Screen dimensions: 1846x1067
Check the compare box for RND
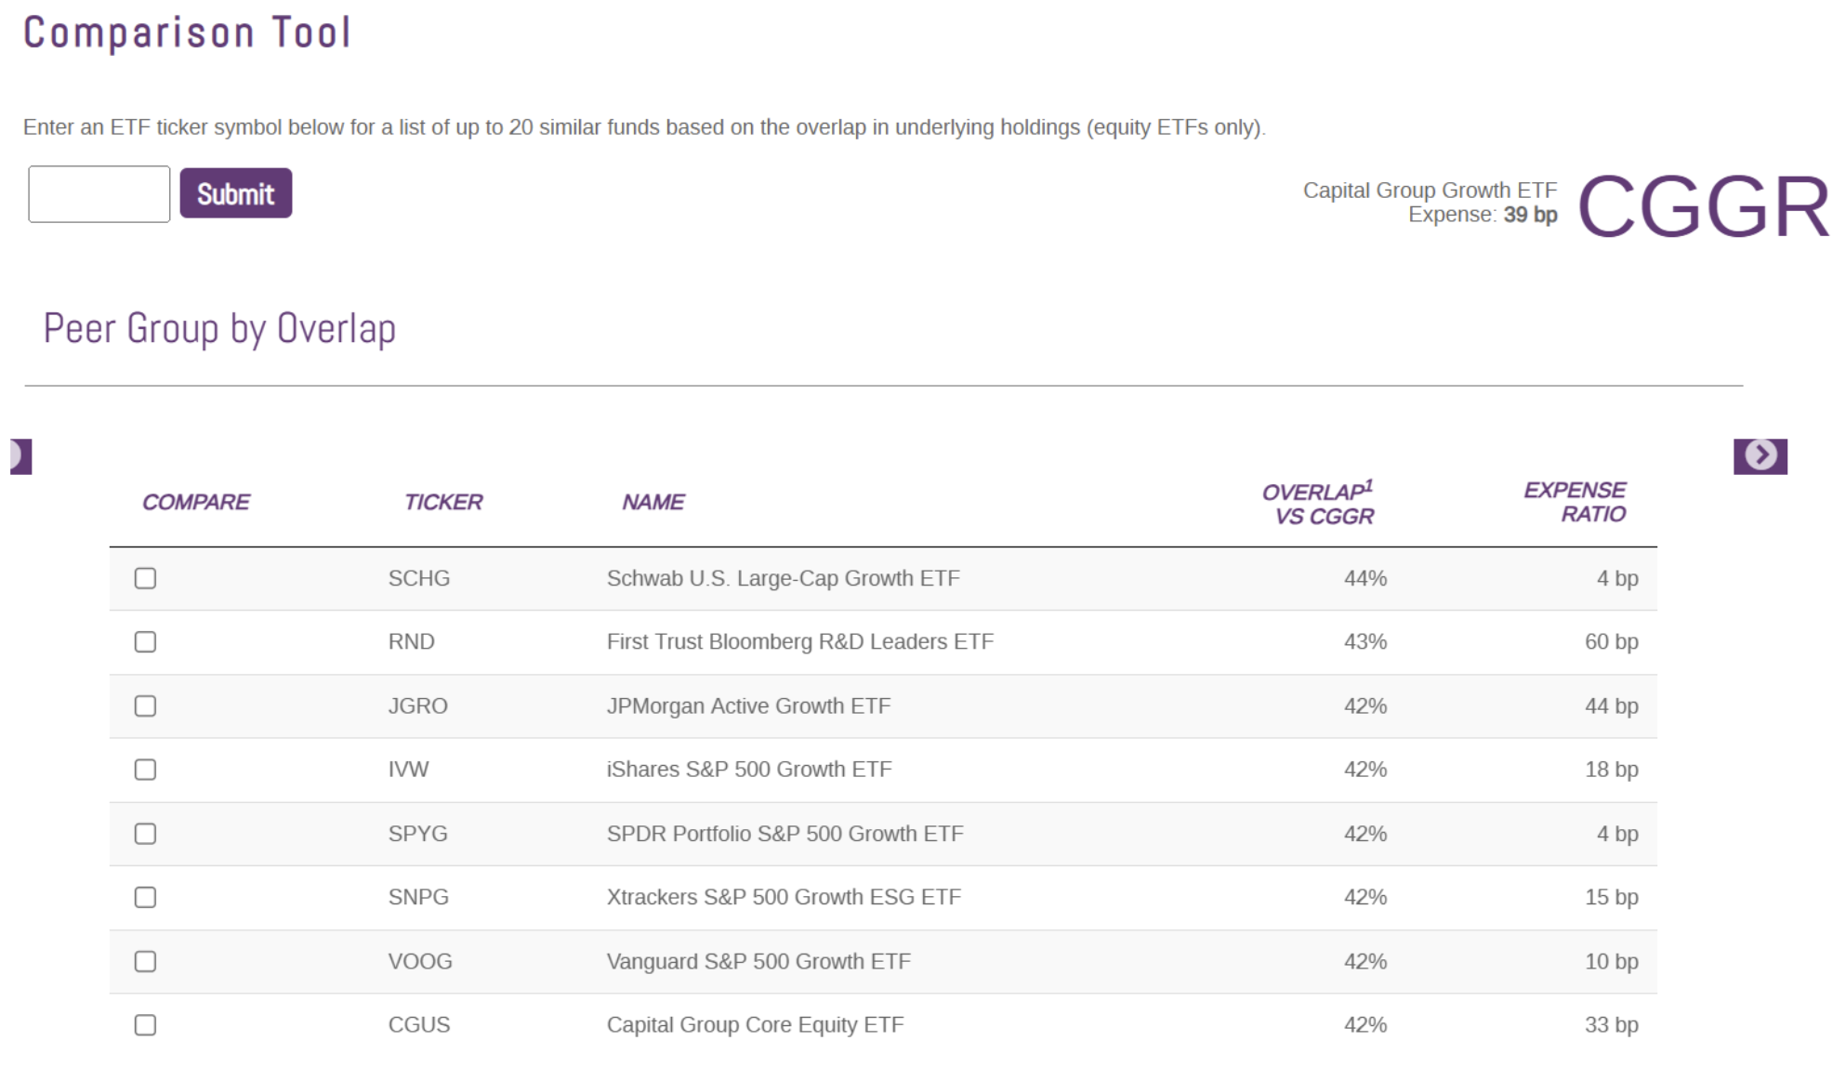145,641
